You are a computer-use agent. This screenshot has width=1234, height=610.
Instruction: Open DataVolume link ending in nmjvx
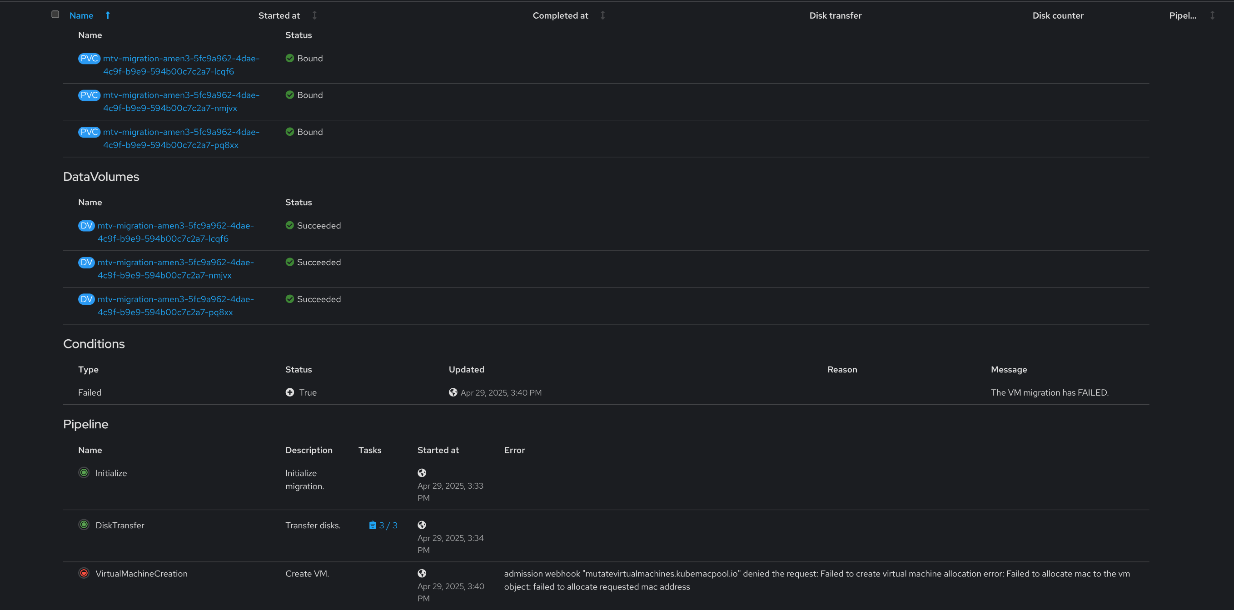click(175, 268)
